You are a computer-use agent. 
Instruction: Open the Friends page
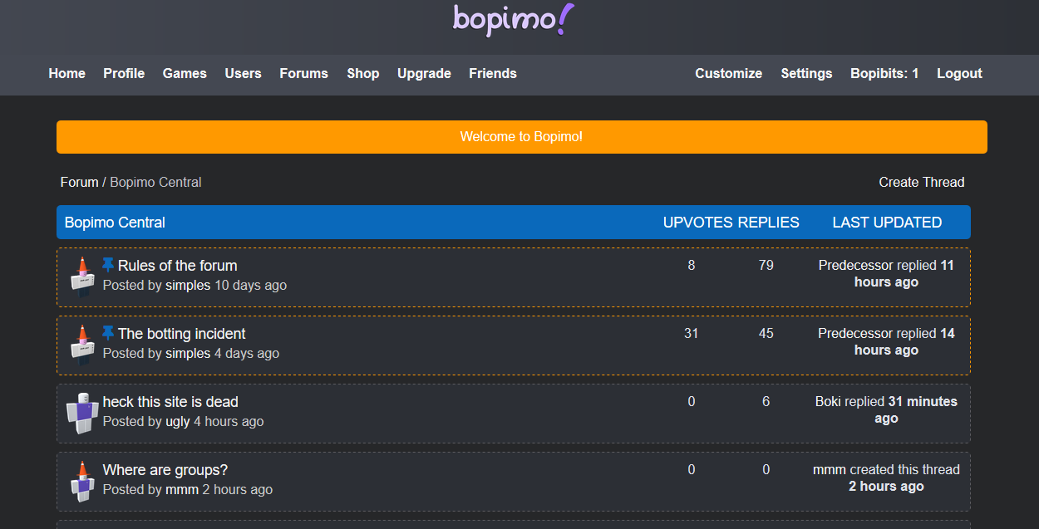coord(492,73)
